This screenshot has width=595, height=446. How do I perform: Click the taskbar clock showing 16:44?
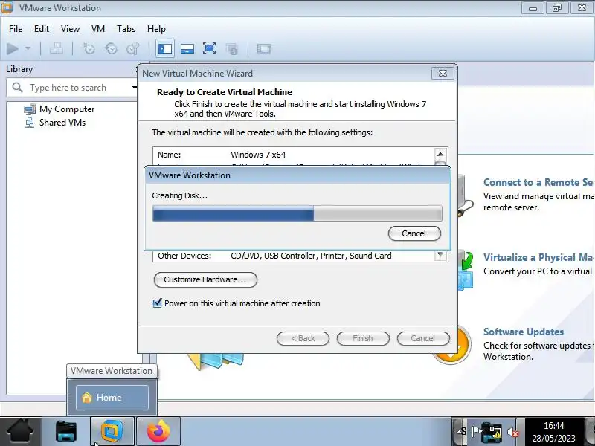553,432
